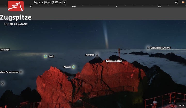Click the München location label
Image resolution: width=186 pixels, height=108 pixels.
[x=5, y=49]
